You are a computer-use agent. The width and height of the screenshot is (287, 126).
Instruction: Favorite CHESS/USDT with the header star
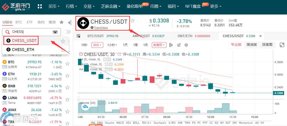coord(133,21)
